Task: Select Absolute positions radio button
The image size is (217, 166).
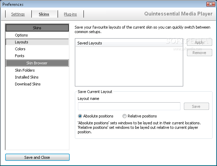Action: click(x=96, y=116)
